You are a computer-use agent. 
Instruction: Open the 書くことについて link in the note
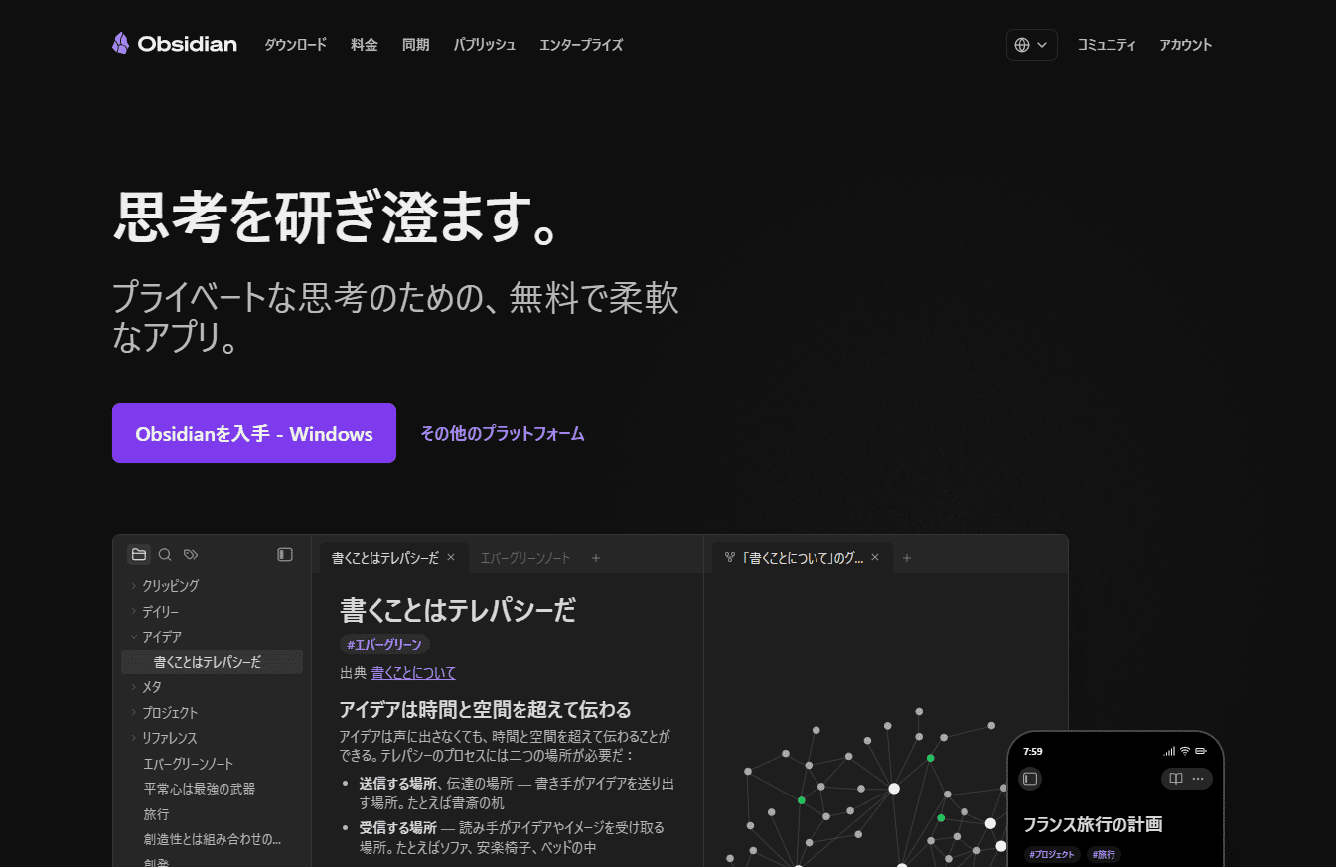[x=412, y=672]
